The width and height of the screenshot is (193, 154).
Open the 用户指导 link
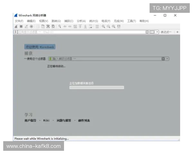tap(31, 121)
